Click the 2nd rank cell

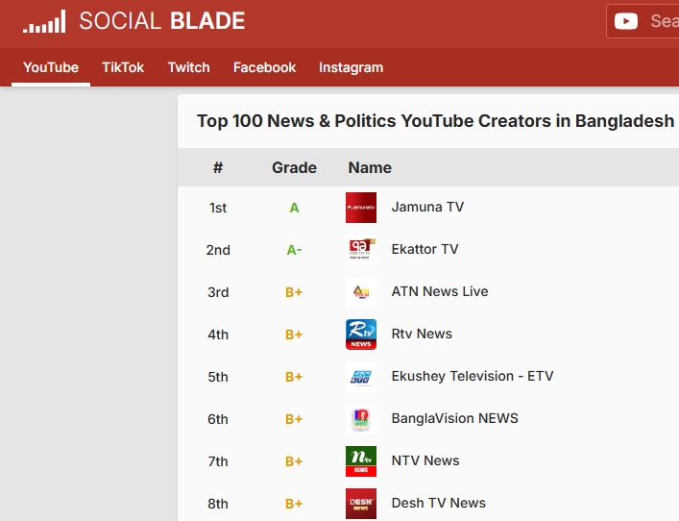pyautogui.click(x=218, y=250)
